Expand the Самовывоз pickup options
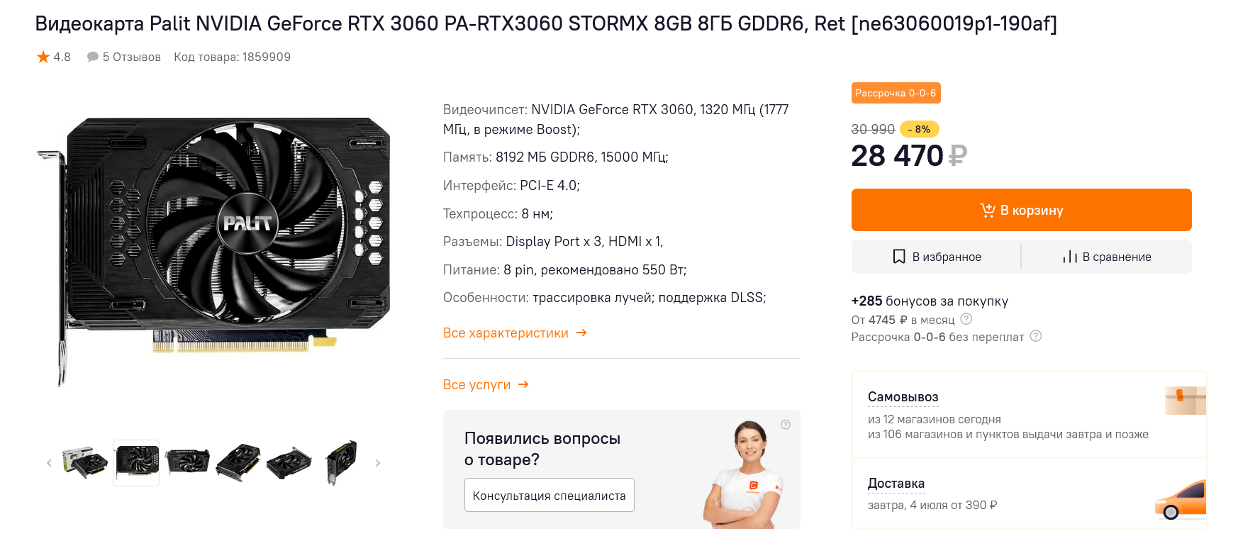The image size is (1238, 541). pos(903,397)
